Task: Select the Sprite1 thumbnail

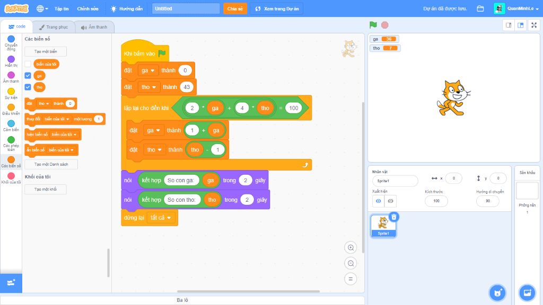Action: pos(383,226)
